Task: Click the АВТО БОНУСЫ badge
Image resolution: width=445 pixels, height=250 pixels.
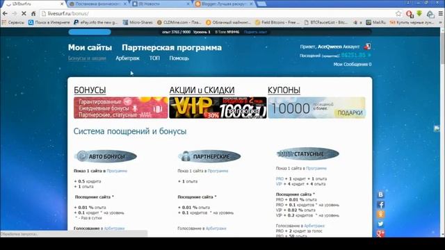Action: pos(106,156)
